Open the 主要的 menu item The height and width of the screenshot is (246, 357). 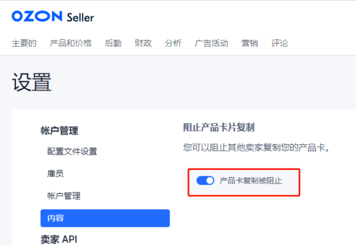point(24,43)
